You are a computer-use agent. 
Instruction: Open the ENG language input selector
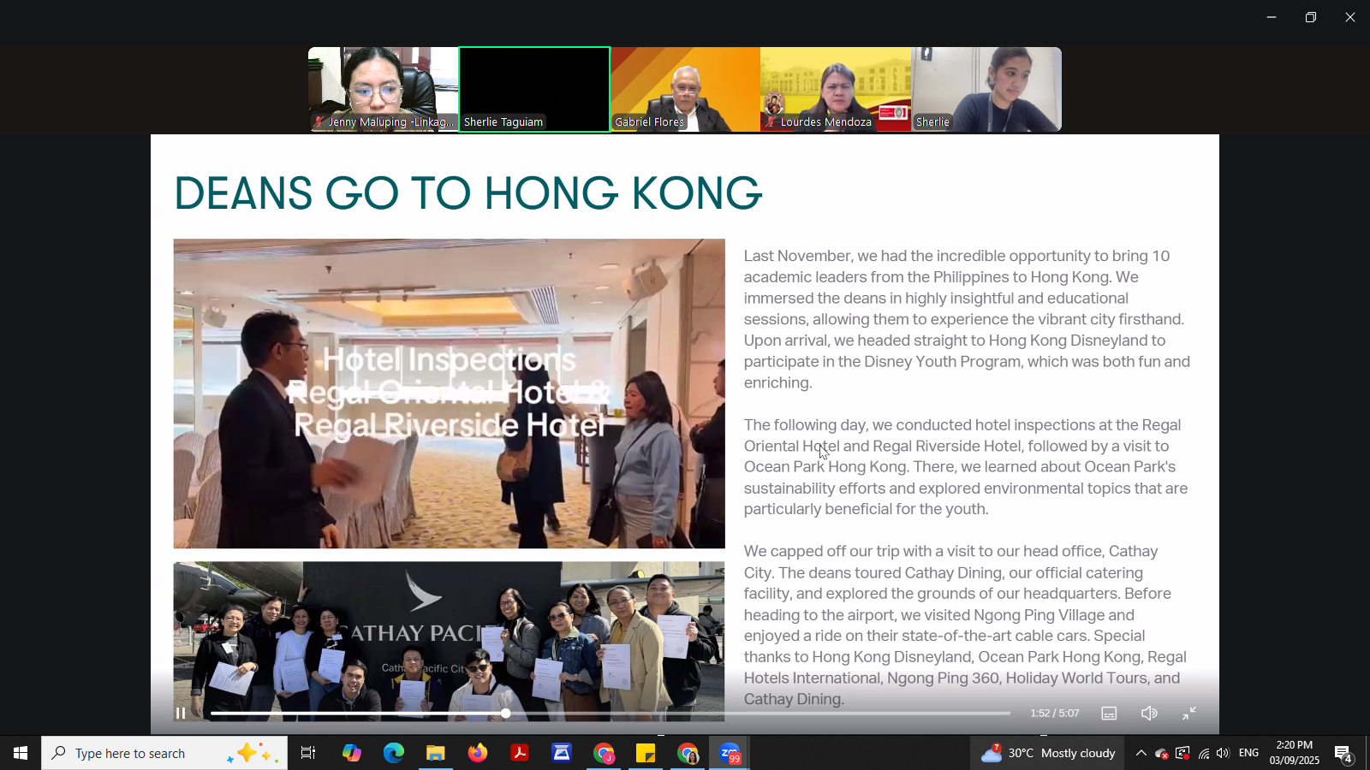tap(1248, 753)
